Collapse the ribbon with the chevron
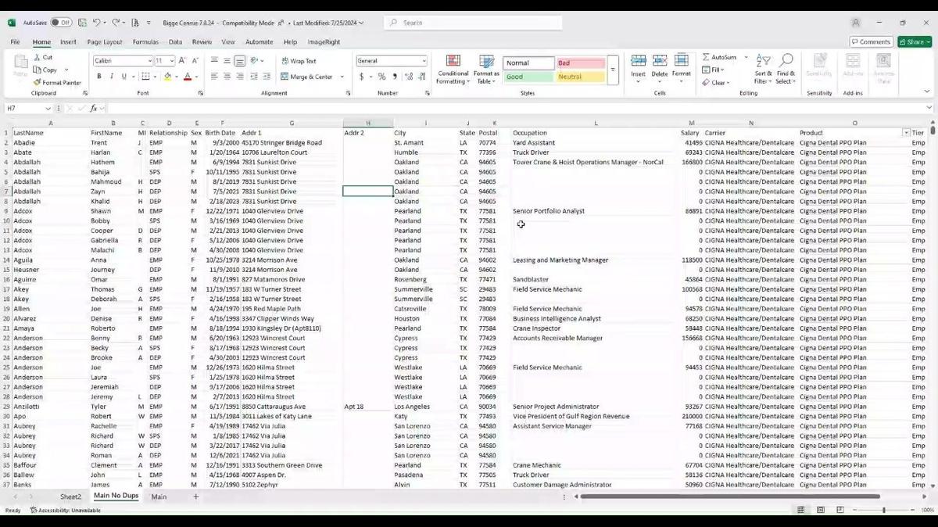 [x=929, y=93]
